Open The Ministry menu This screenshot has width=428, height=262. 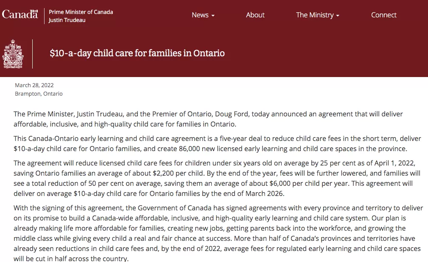[318, 15]
